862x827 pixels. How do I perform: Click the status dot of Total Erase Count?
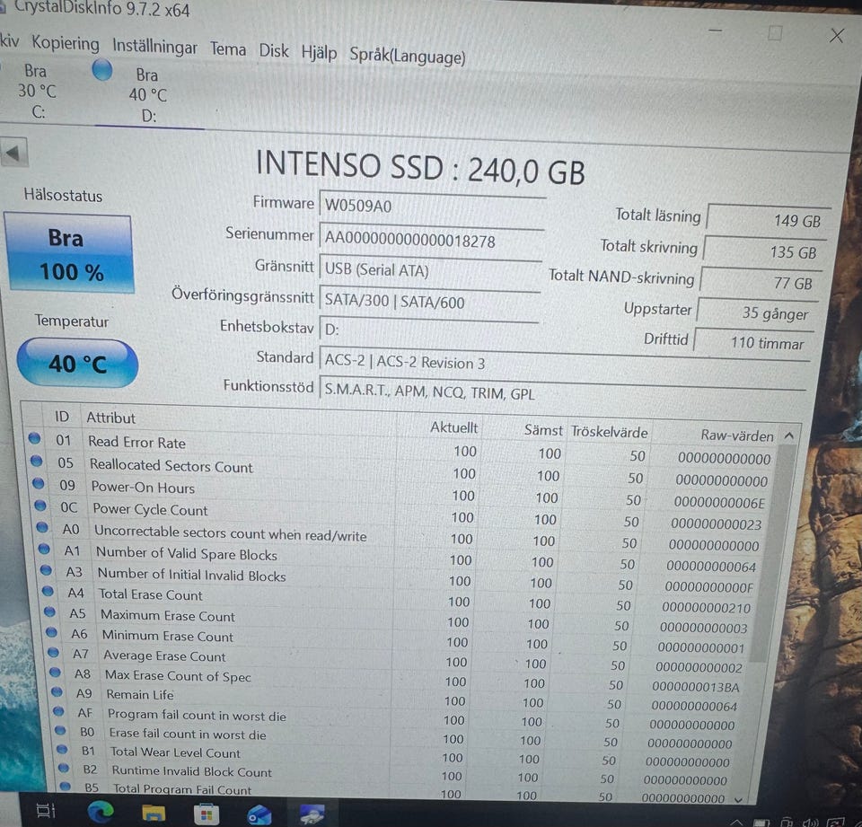click(48, 592)
